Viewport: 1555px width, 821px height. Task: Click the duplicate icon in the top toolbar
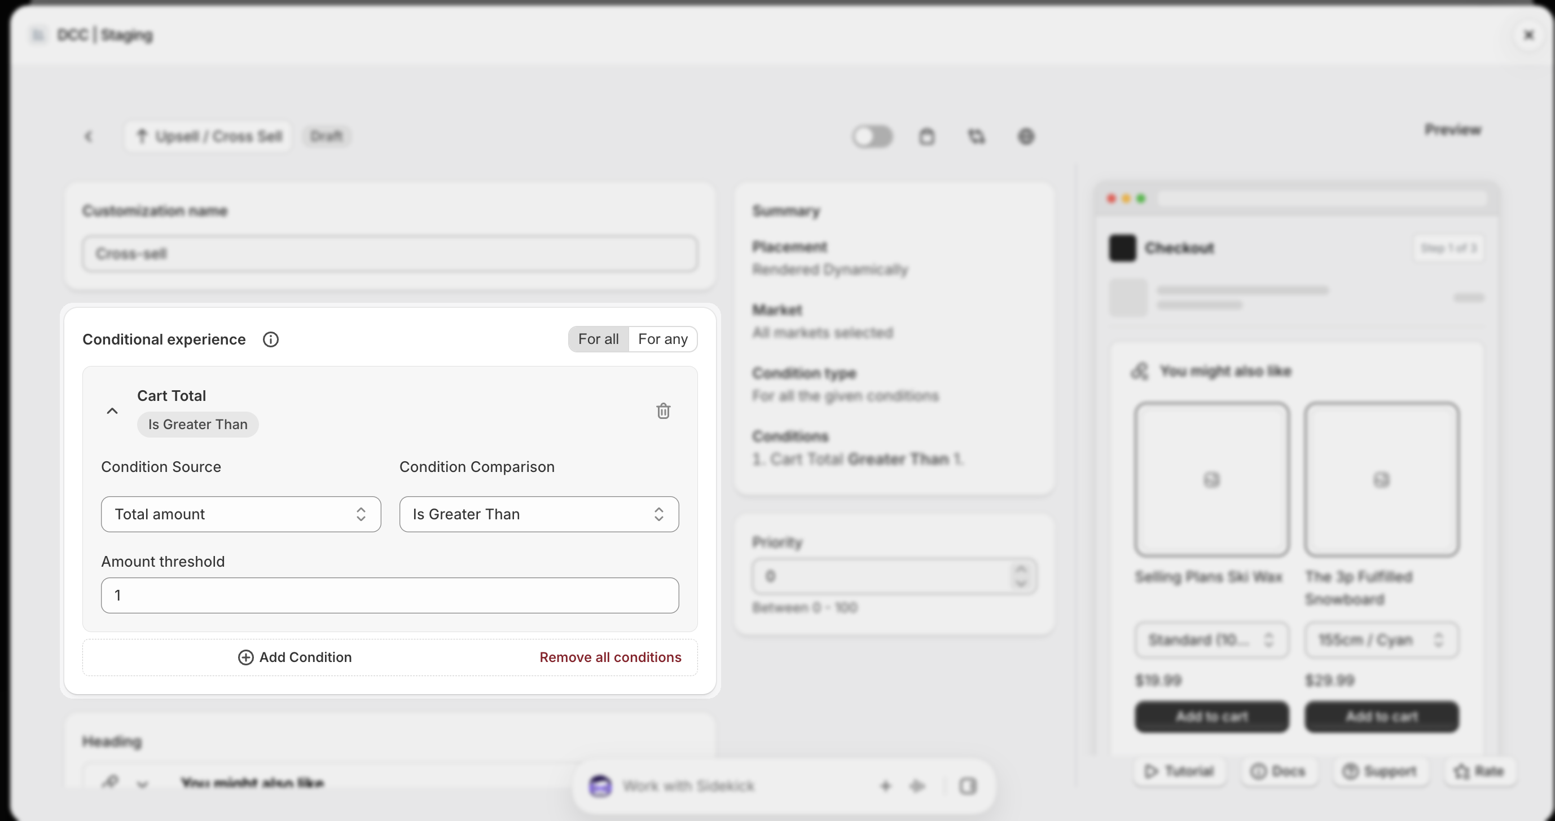pyautogui.click(x=977, y=137)
